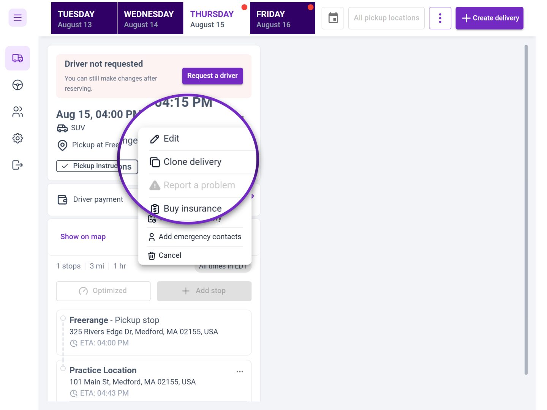Log out using the sidebar exit icon
547x410 pixels.
click(x=17, y=165)
